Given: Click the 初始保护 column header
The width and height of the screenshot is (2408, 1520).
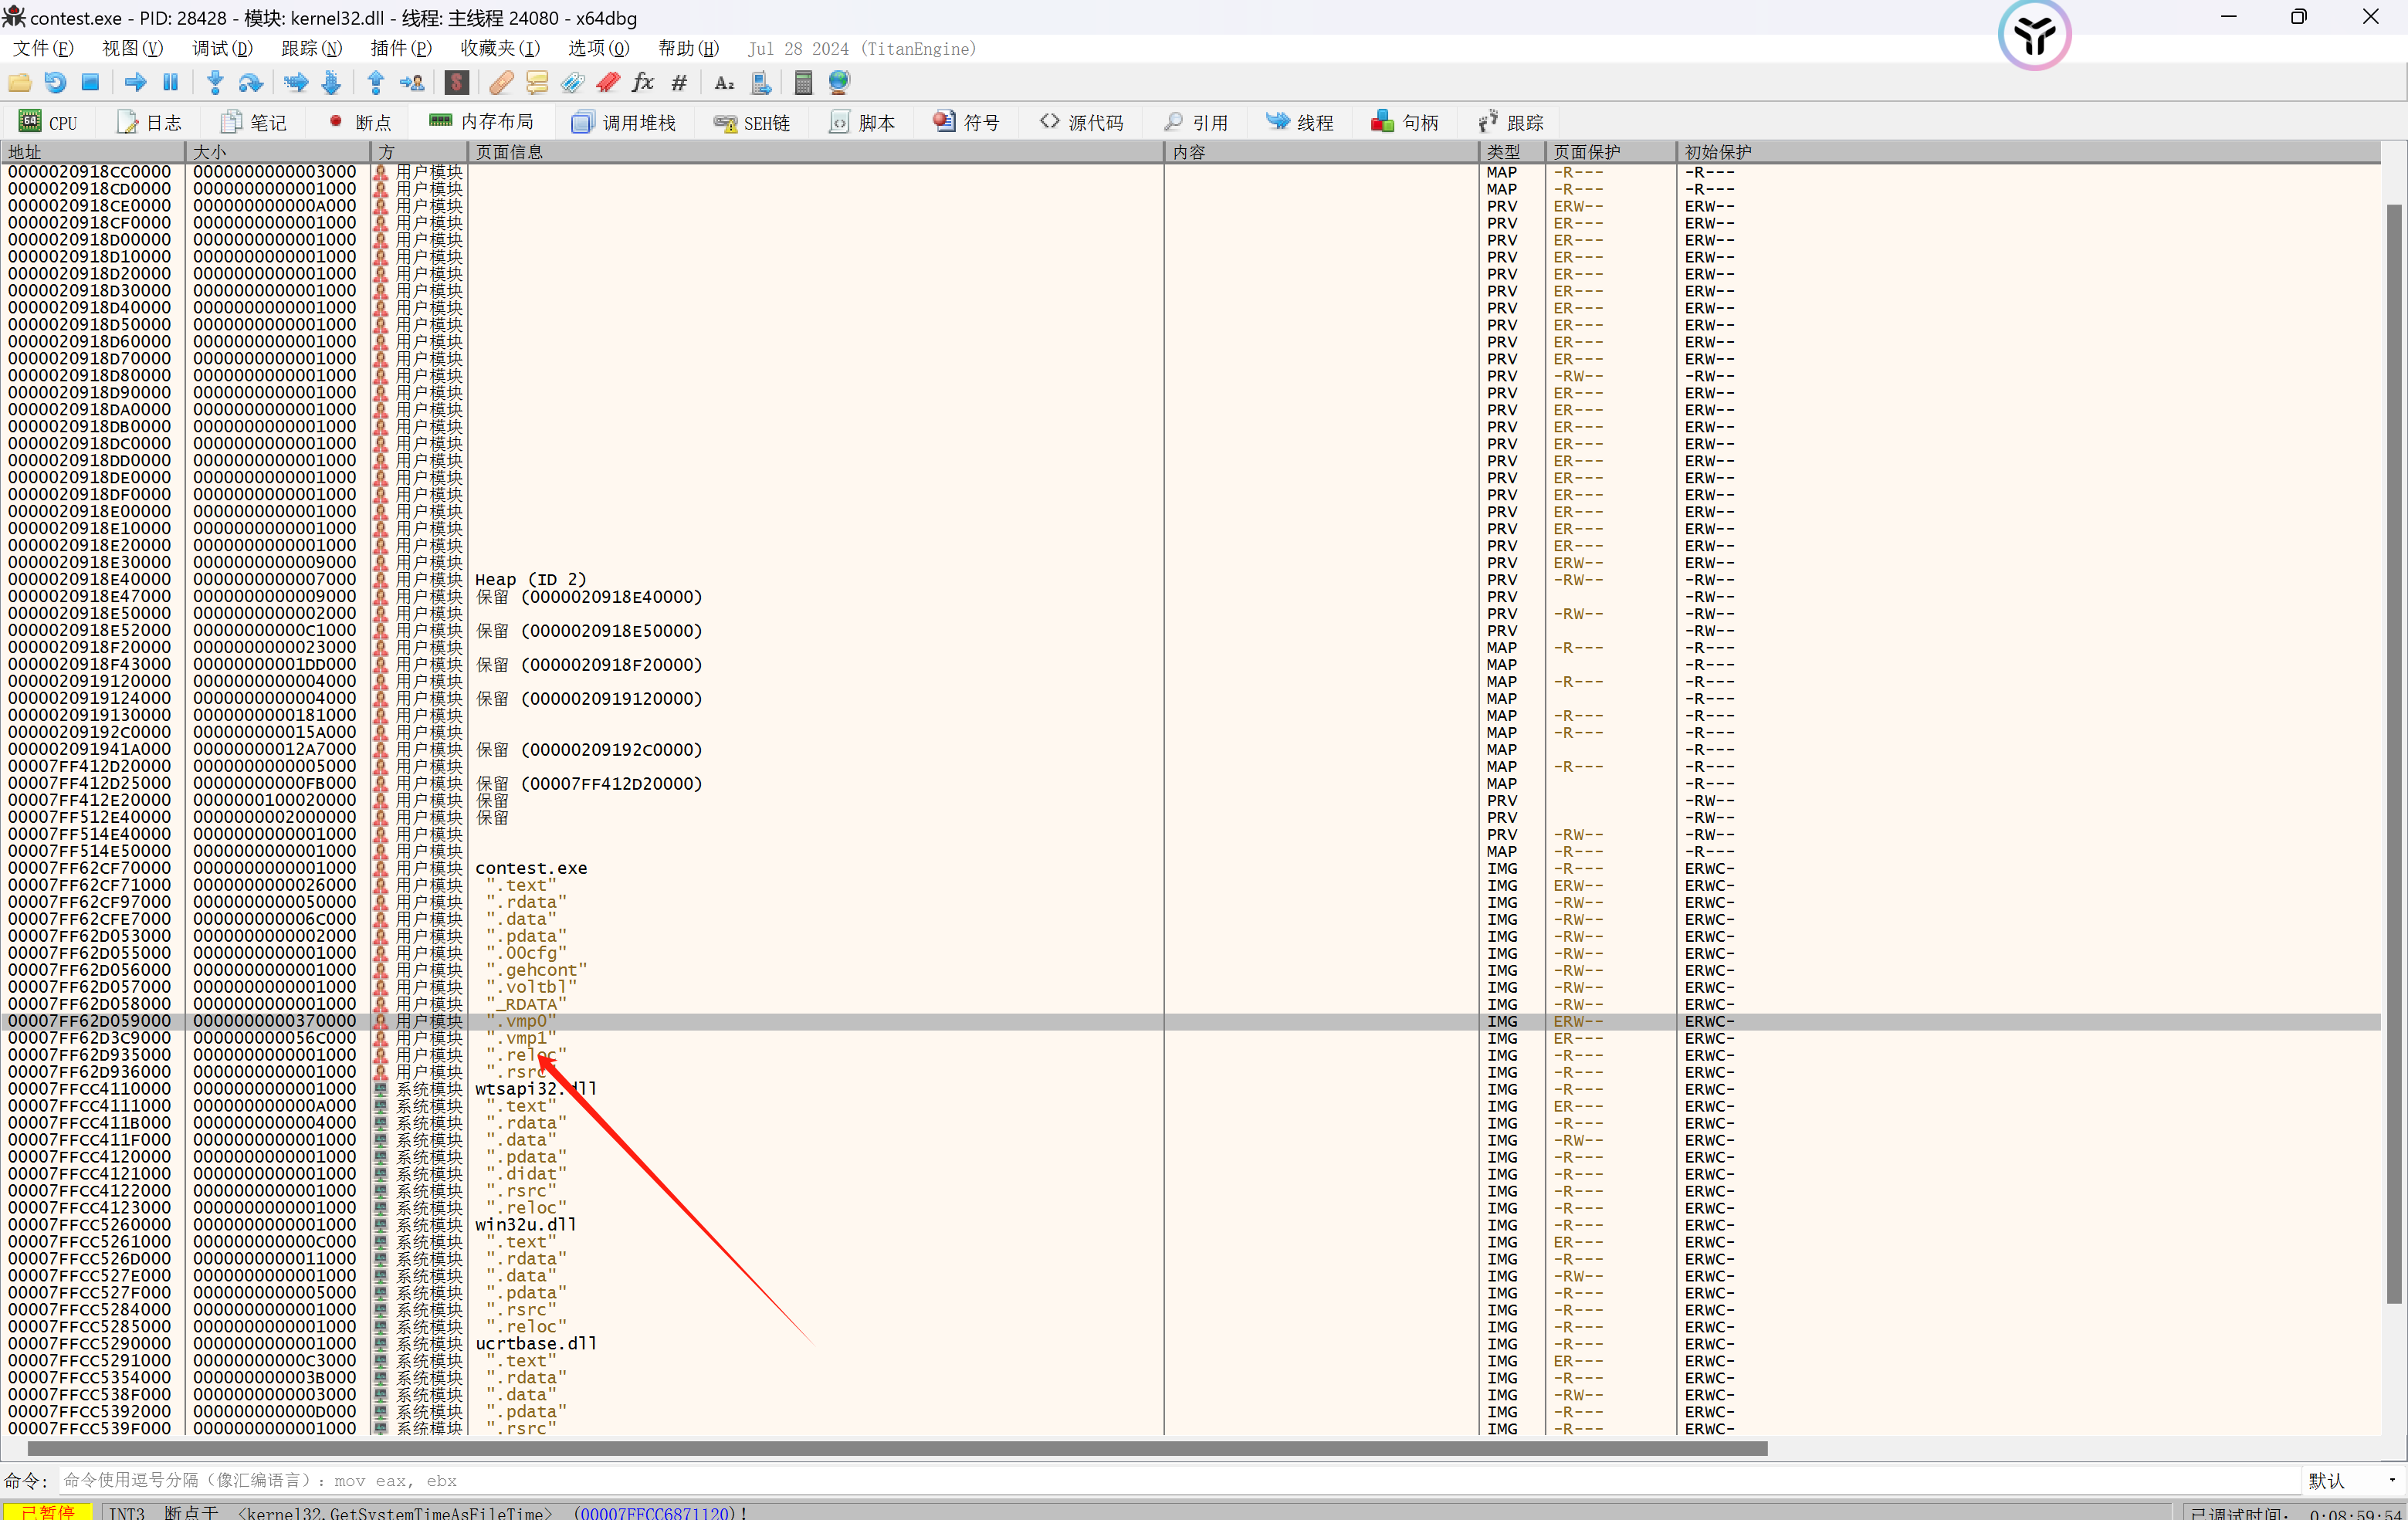Looking at the screenshot, I should [2027, 152].
